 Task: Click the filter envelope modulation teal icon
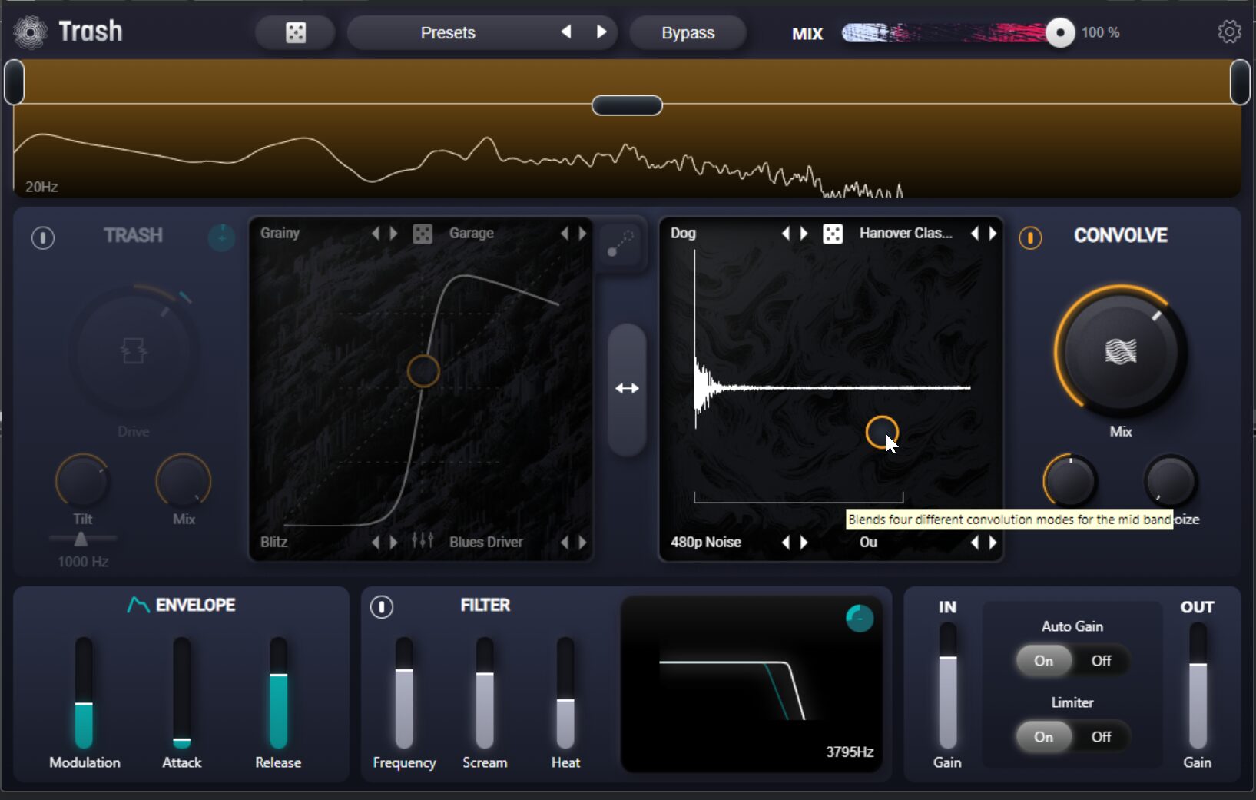[860, 618]
